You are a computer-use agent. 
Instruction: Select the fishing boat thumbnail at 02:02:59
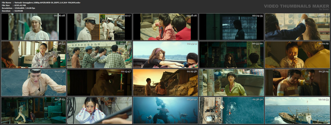297,110
